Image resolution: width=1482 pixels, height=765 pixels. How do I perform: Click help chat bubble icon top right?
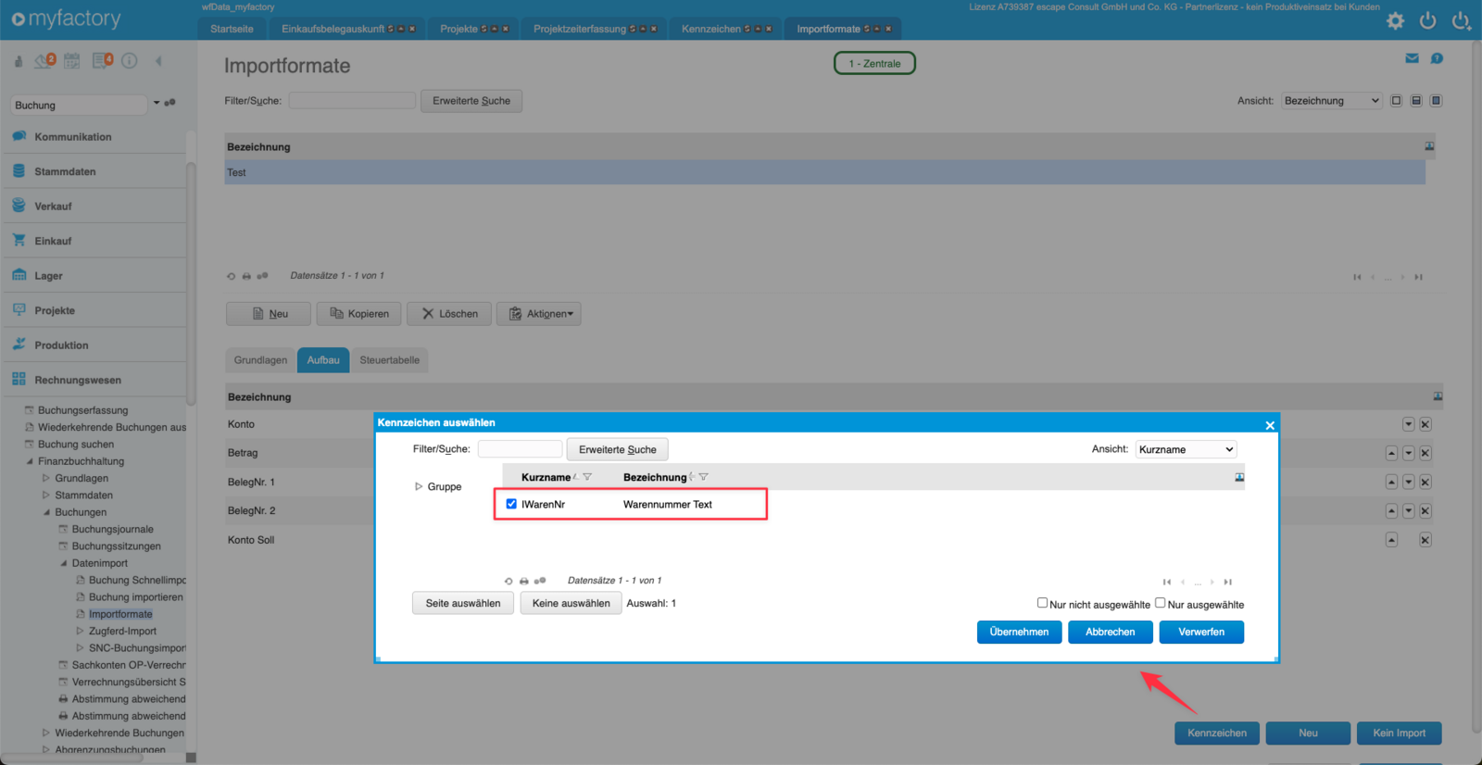(1437, 58)
